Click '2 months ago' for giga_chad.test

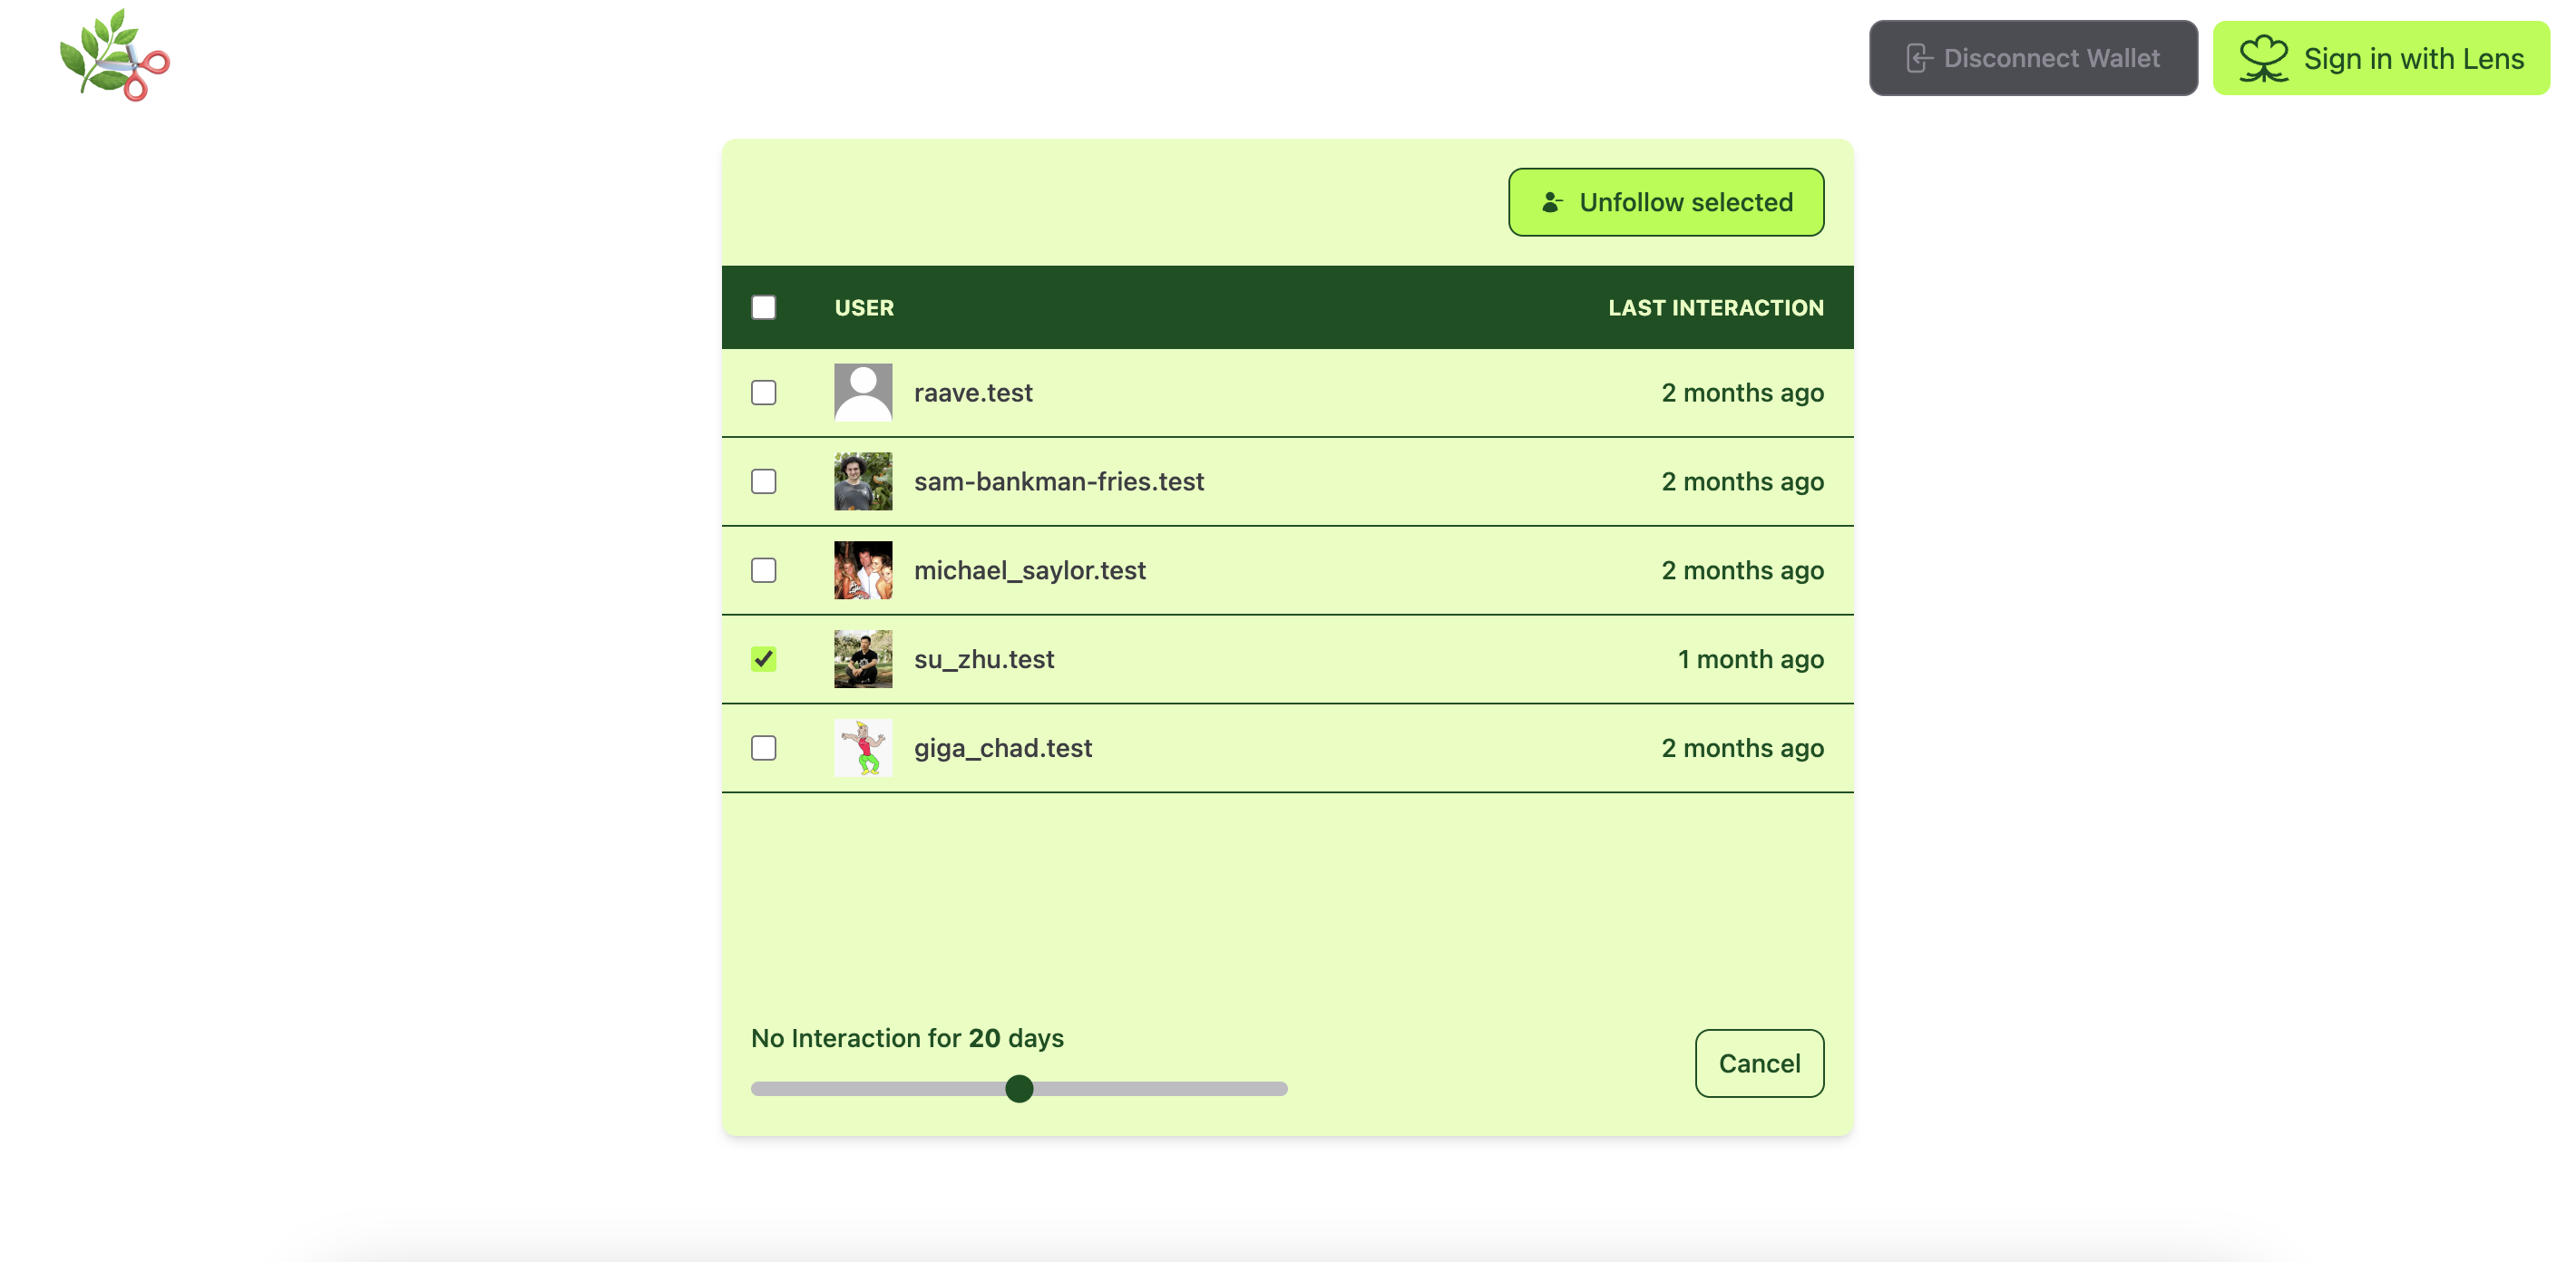pyautogui.click(x=1743, y=749)
